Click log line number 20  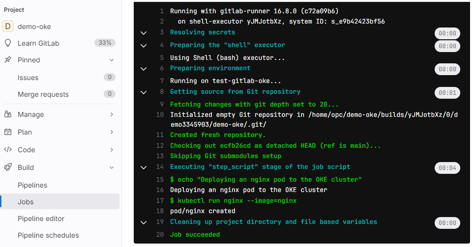[160, 234]
